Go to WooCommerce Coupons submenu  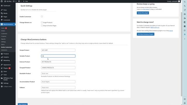point(4,36)
